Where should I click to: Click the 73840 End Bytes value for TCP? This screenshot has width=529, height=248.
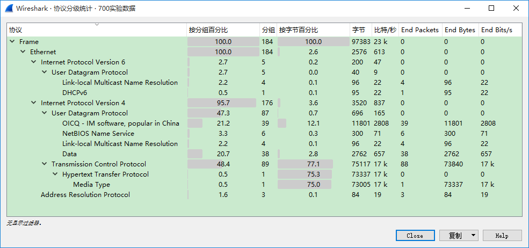pos(454,164)
